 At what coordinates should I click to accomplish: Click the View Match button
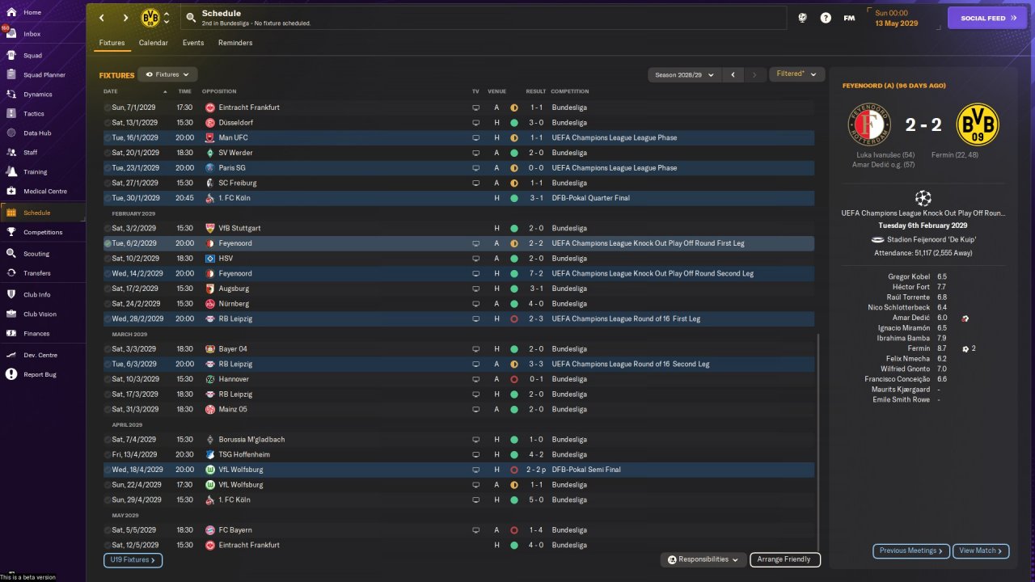tap(981, 550)
